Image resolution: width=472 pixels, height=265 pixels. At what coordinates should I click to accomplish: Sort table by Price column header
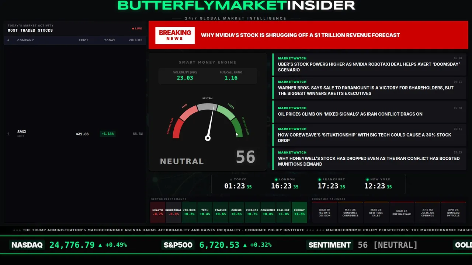(83, 40)
